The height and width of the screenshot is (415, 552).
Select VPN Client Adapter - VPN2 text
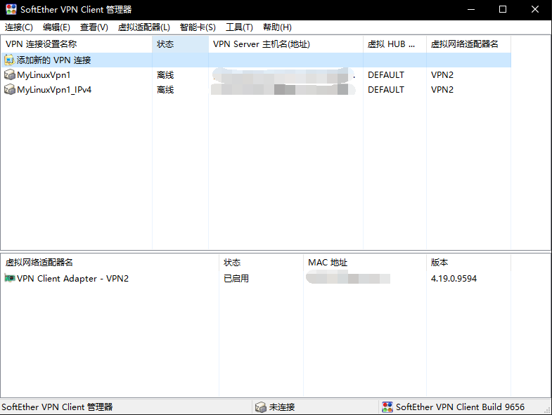tap(73, 279)
